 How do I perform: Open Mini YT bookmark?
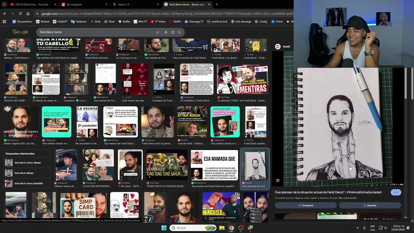[140, 22]
